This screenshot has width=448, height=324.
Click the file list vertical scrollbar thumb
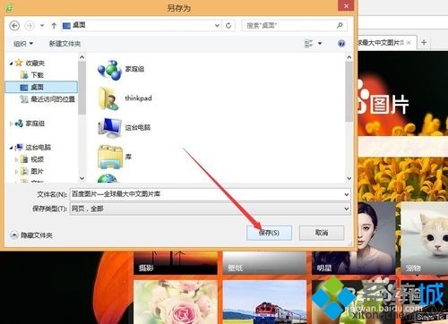(x=349, y=91)
